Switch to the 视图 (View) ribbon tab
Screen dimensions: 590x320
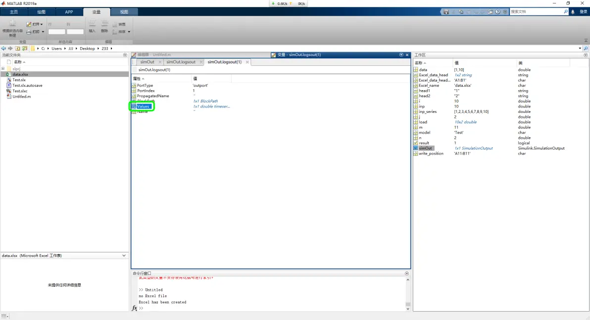(124, 12)
